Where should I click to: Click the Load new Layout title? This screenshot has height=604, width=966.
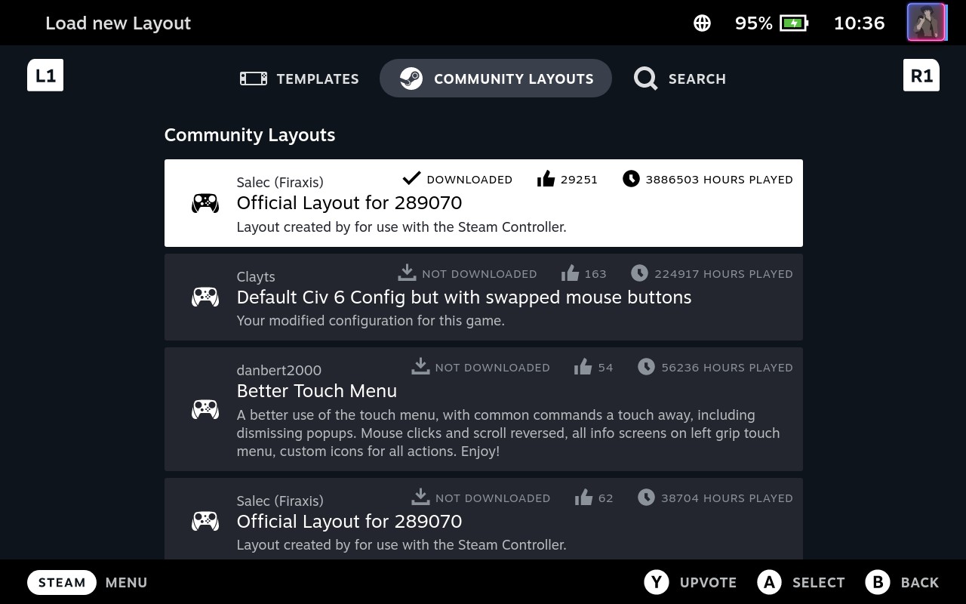(118, 23)
